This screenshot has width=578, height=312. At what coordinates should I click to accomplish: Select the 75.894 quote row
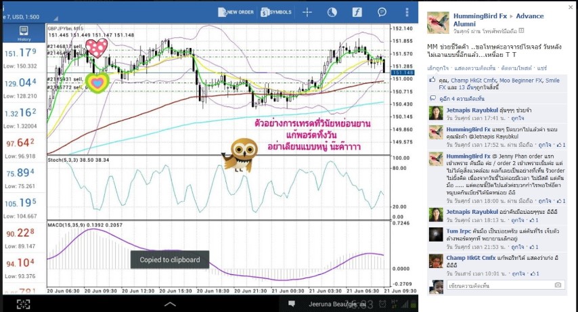pos(24,177)
